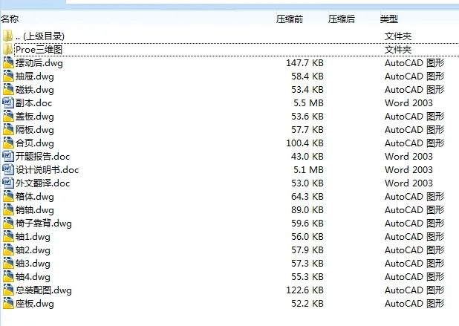The image size is (459, 326).
Task: Sort files by 类型 column header
Action: [389, 19]
